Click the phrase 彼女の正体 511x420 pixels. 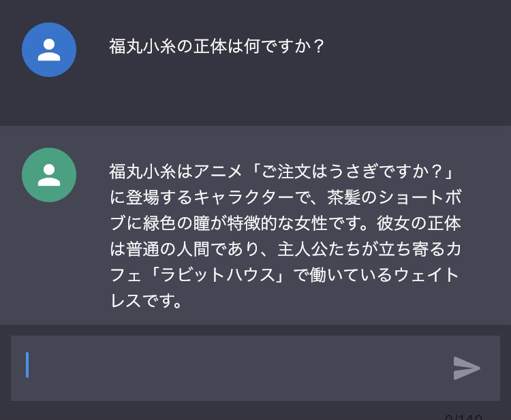(419, 223)
